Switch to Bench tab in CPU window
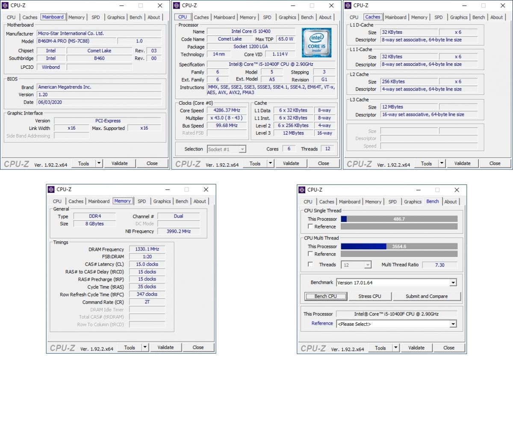Viewport: 513px width, 422px height. [x=307, y=18]
